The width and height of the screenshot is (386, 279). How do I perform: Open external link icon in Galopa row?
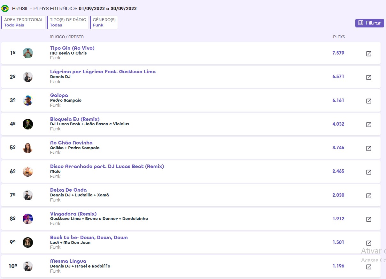[369, 101]
